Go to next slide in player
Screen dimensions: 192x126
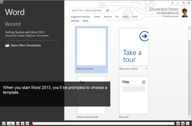coord(22,124)
